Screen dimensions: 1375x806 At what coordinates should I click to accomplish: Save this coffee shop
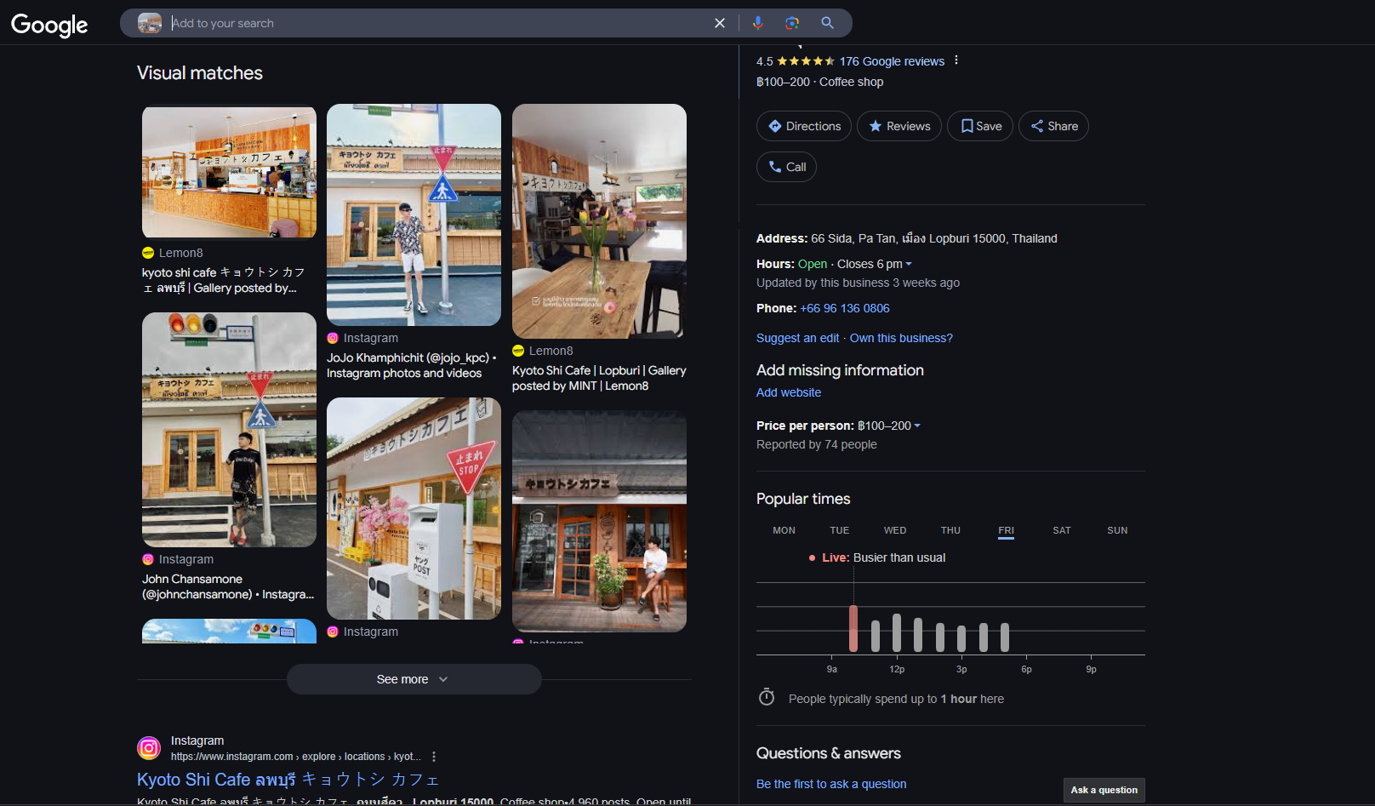980,126
